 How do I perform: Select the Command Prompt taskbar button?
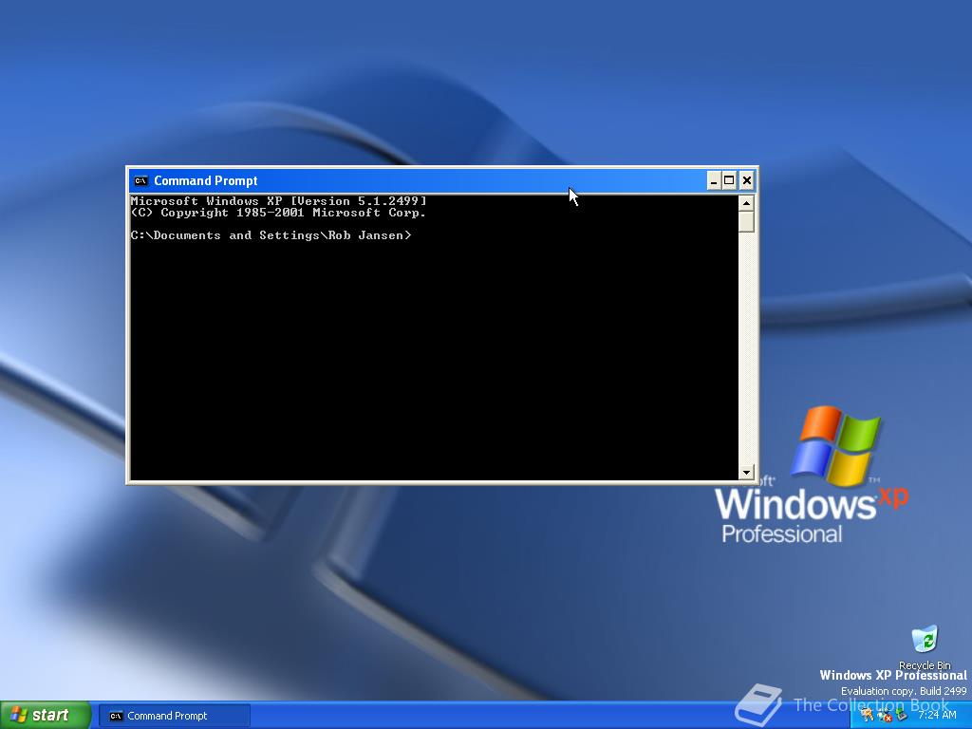175,716
